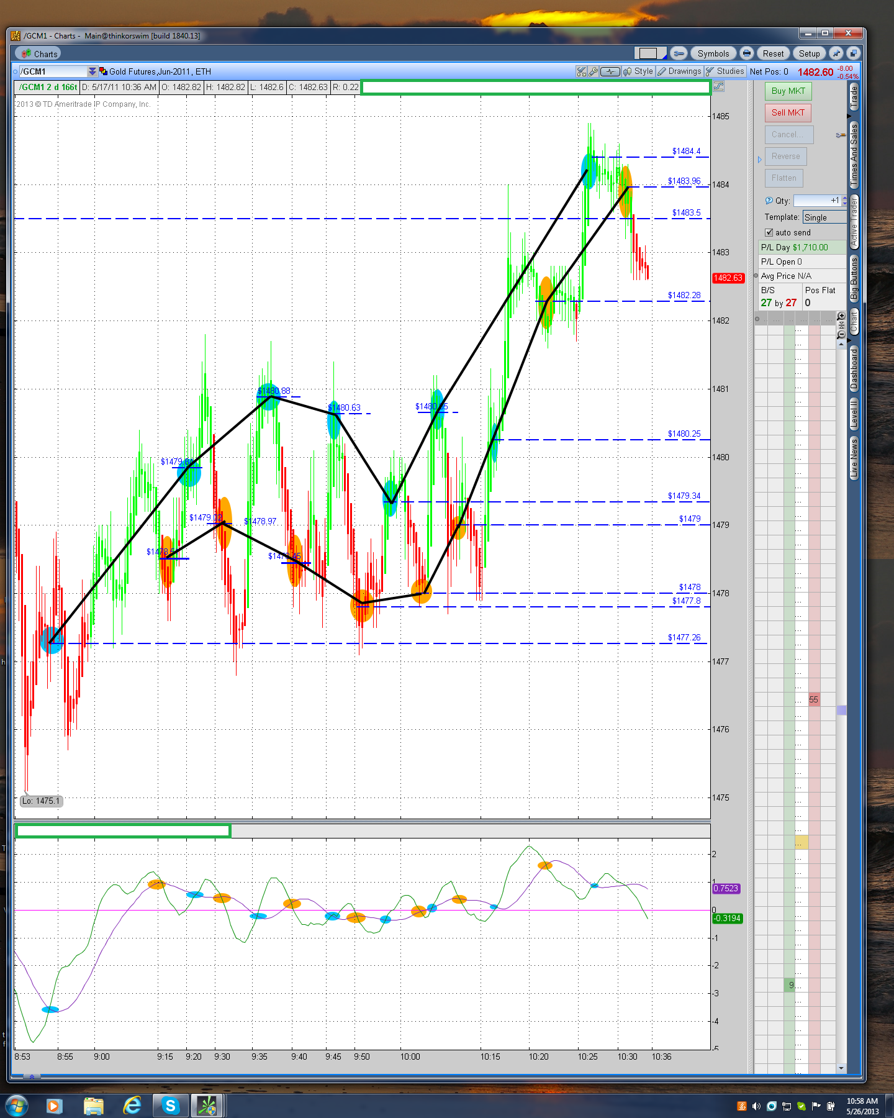Open the Studies menu
The width and height of the screenshot is (894, 1118).
[725, 71]
